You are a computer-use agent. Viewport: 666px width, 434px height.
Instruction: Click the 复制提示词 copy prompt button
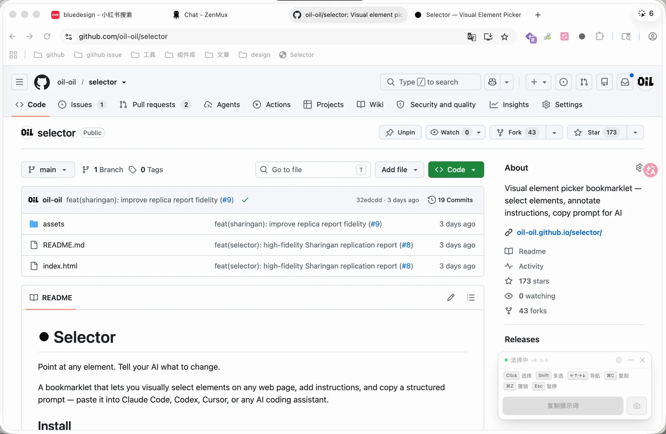tap(563, 406)
